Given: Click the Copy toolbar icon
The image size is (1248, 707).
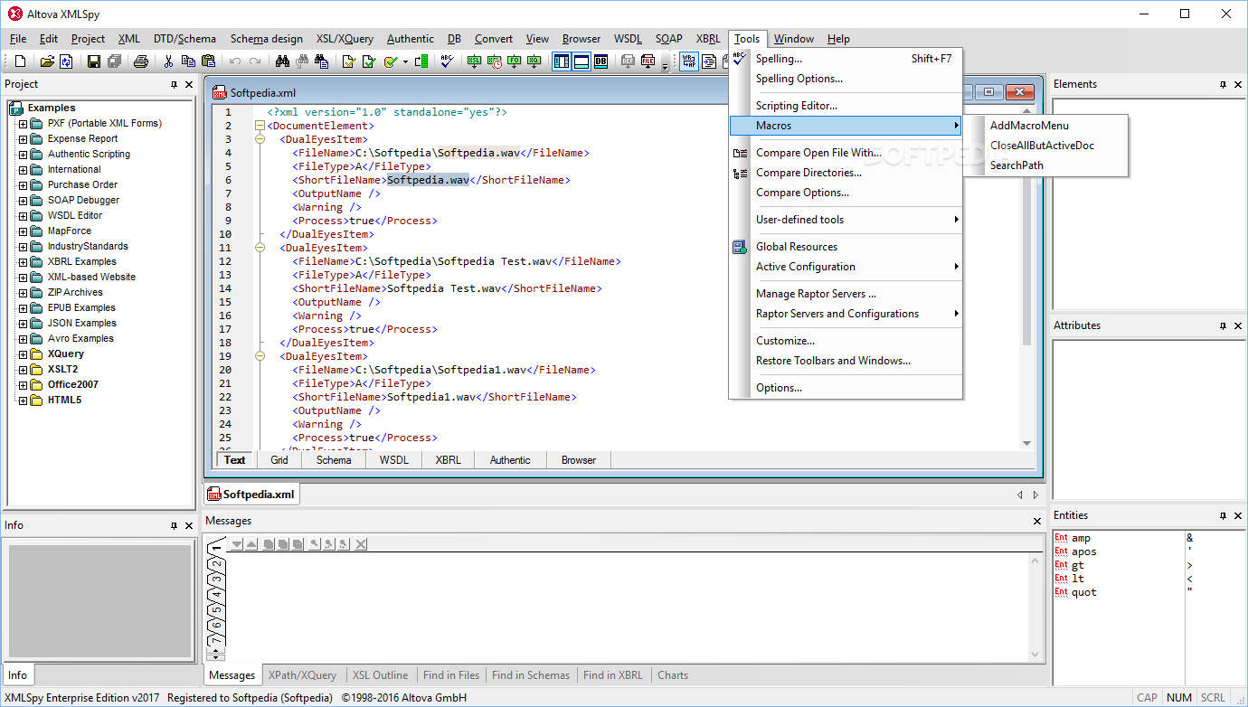Looking at the screenshot, I should click(188, 61).
